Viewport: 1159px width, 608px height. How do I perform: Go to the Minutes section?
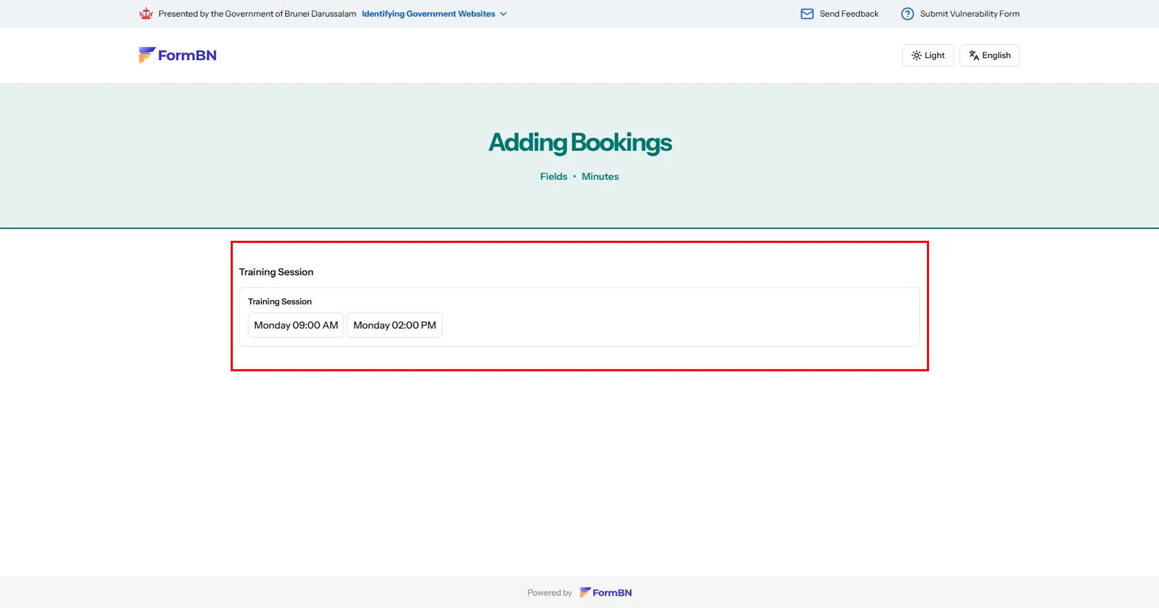point(600,177)
